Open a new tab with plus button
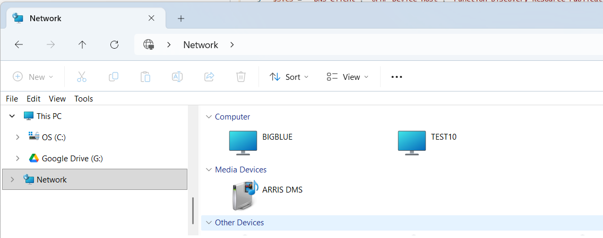The width and height of the screenshot is (603, 238). (181, 19)
